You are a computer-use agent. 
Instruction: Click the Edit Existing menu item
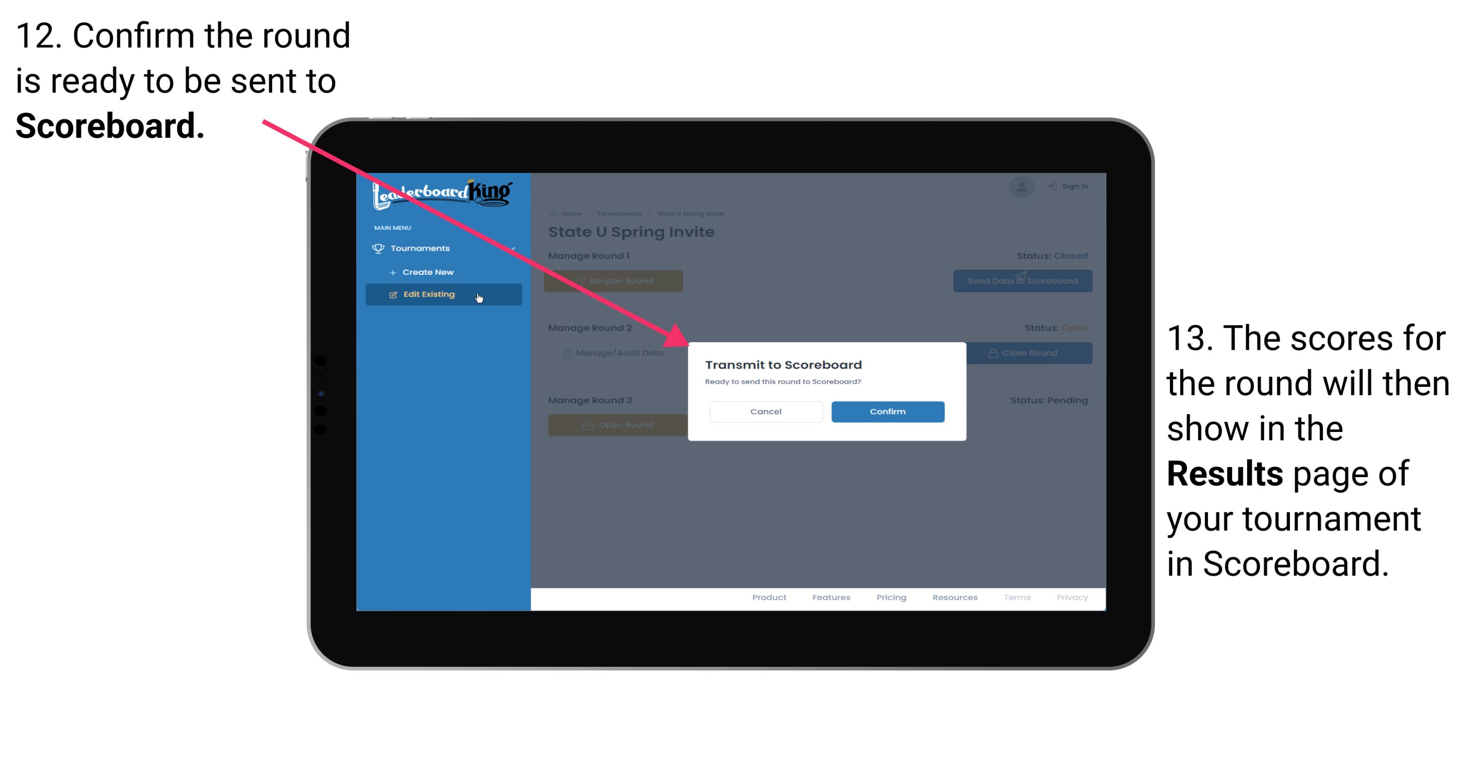coord(441,295)
